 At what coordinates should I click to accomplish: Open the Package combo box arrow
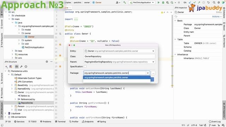click(x=148, y=73)
